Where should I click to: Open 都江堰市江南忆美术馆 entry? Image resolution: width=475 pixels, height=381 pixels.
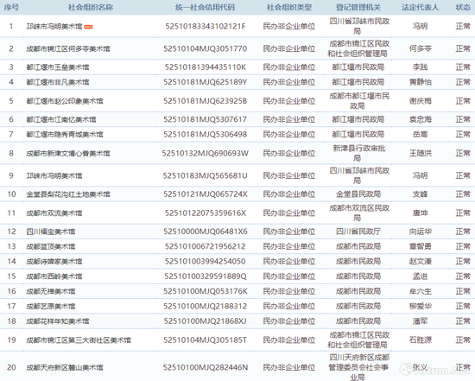coord(61,119)
